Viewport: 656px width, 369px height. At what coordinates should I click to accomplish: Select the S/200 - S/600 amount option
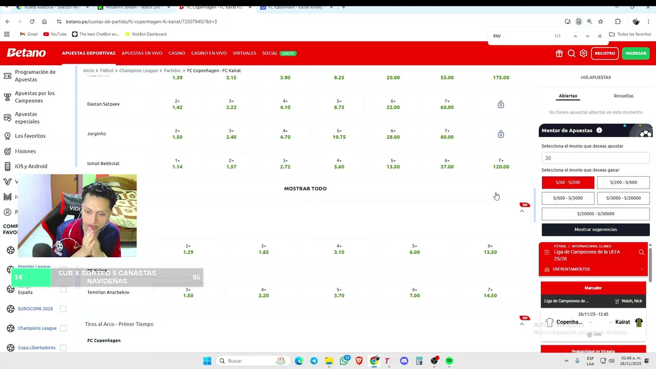623,182
